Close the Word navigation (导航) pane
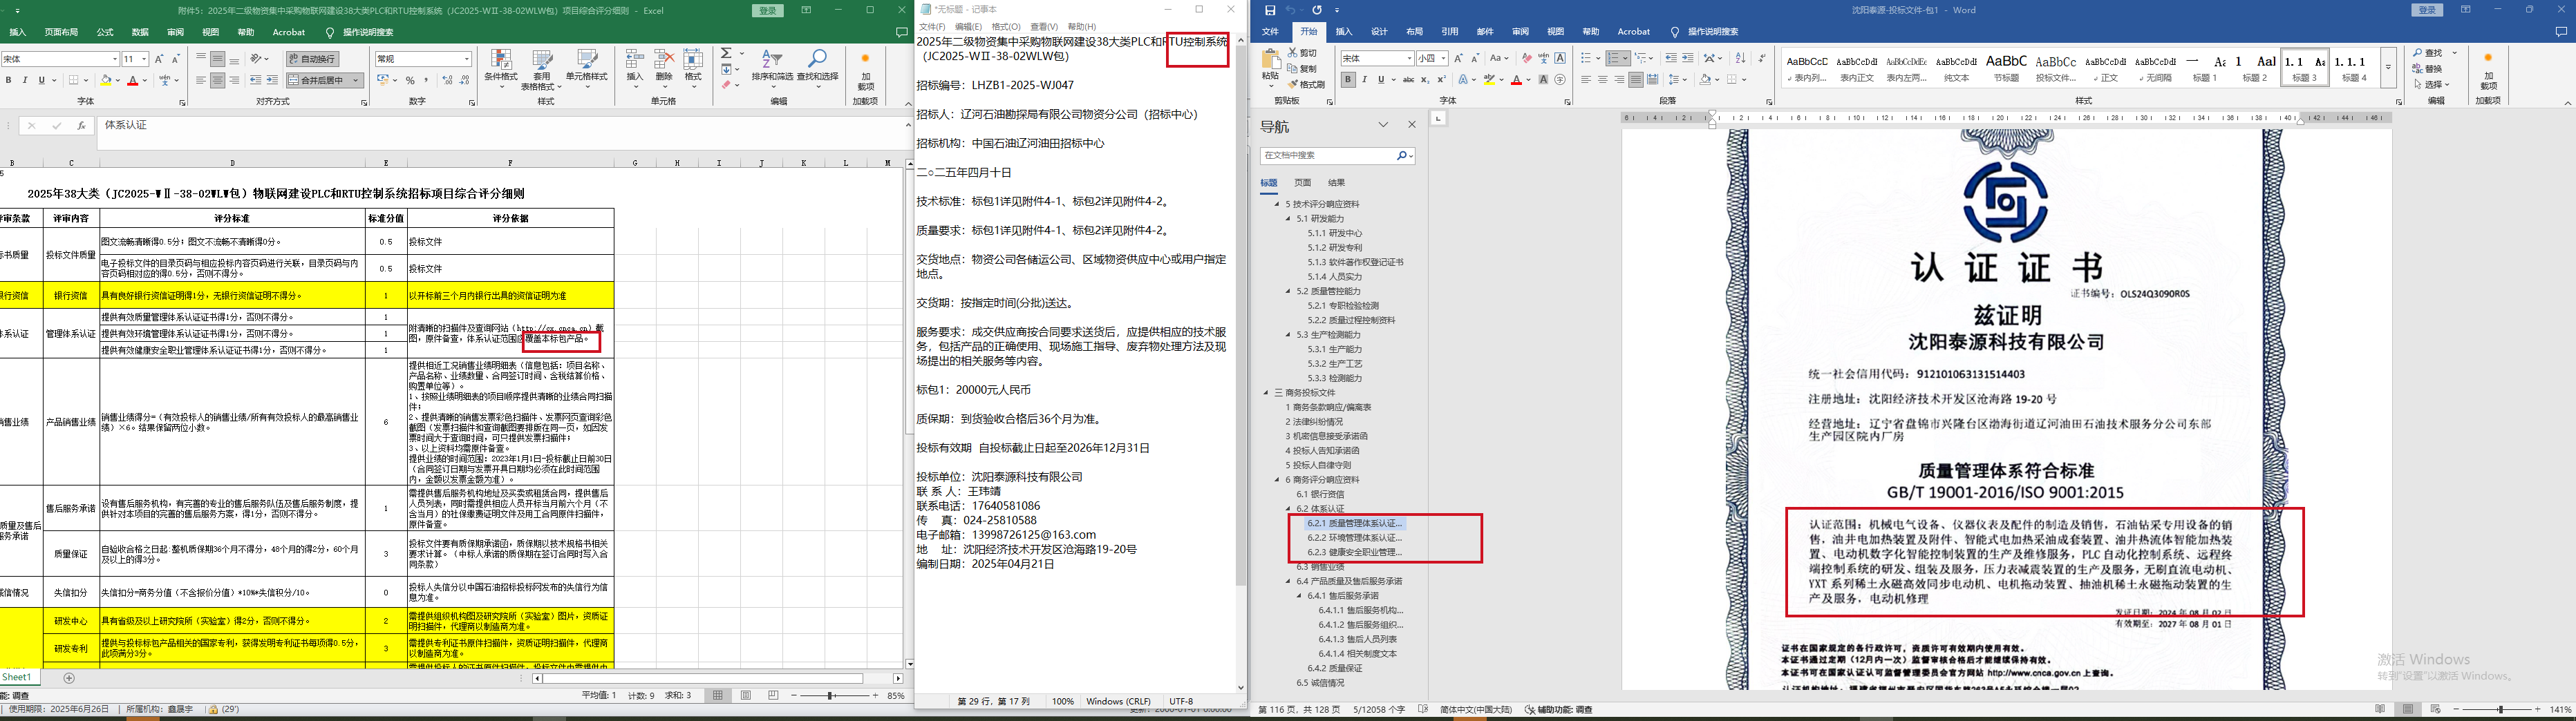 [x=1412, y=125]
